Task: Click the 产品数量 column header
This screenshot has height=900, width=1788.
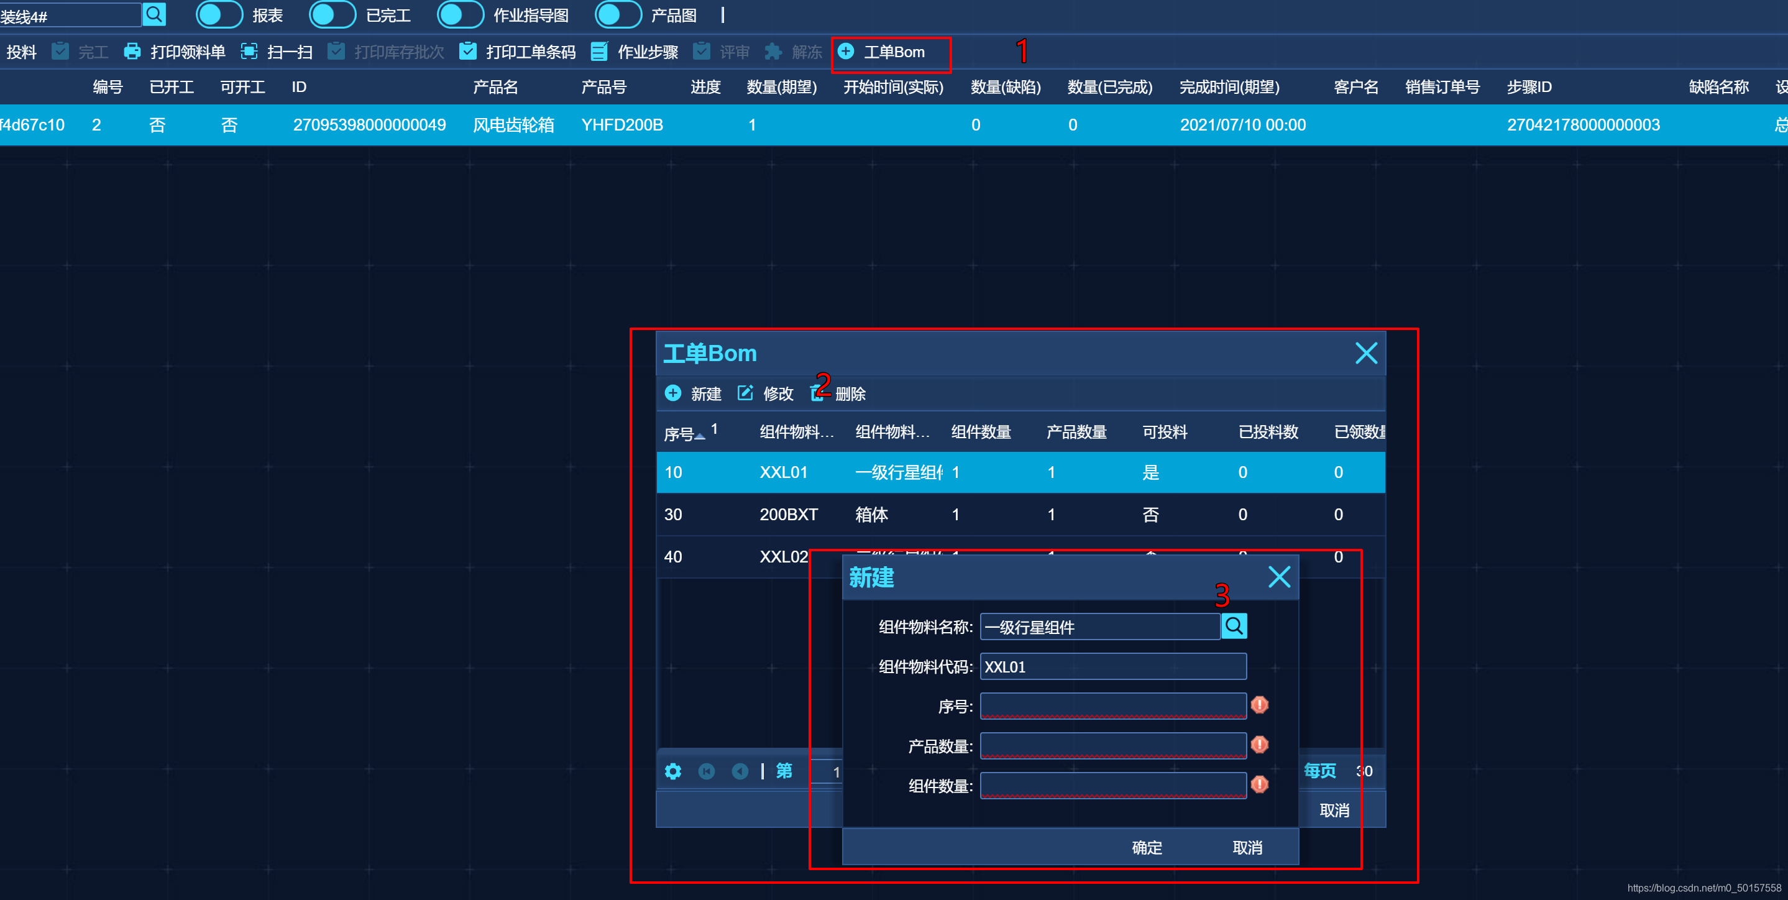Action: click(x=1076, y=431)
